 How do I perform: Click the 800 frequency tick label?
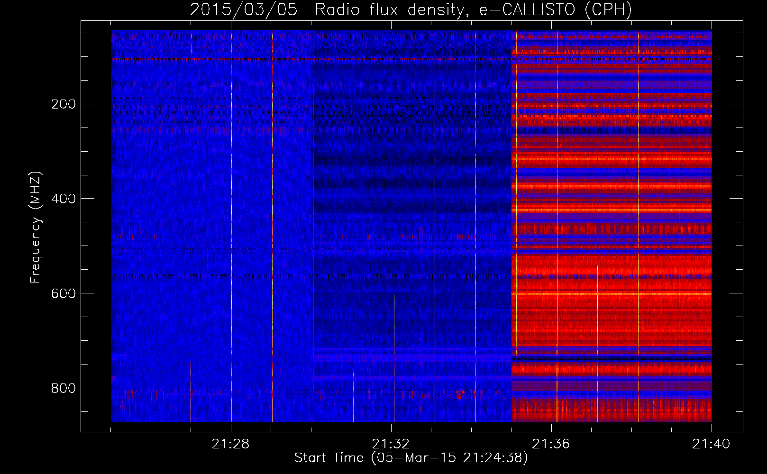64,388
